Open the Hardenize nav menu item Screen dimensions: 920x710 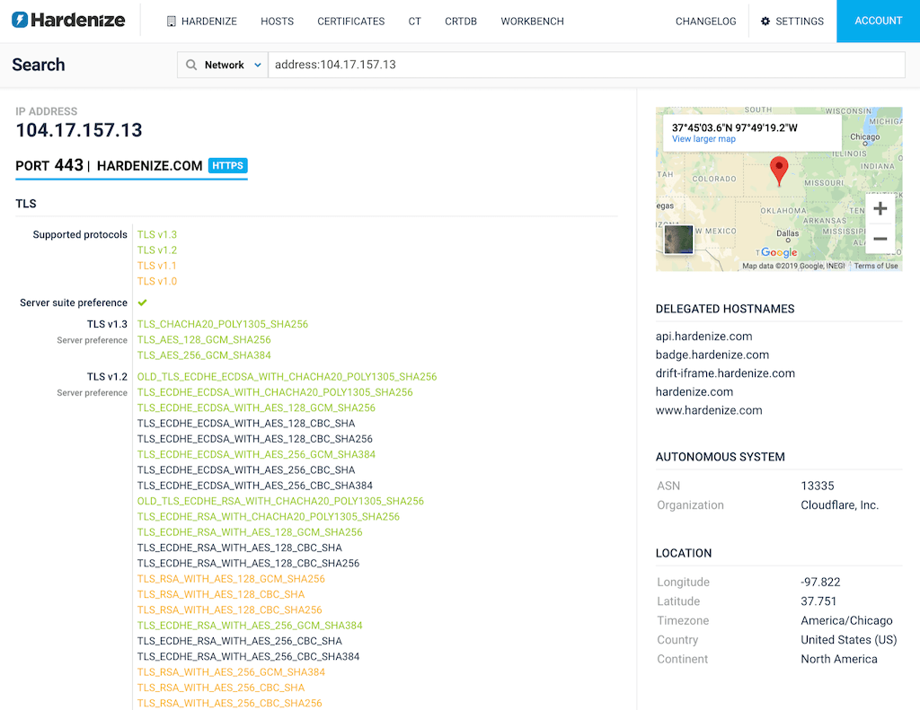pyautogui.click(x=202, y=22)
